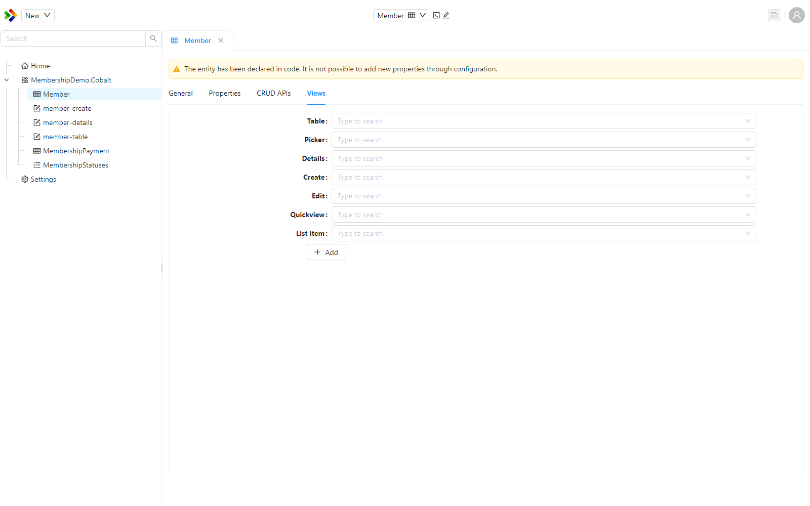Click the console icon beside Member selector
This screenshot has height=506, width=810.
click(436, 15)
